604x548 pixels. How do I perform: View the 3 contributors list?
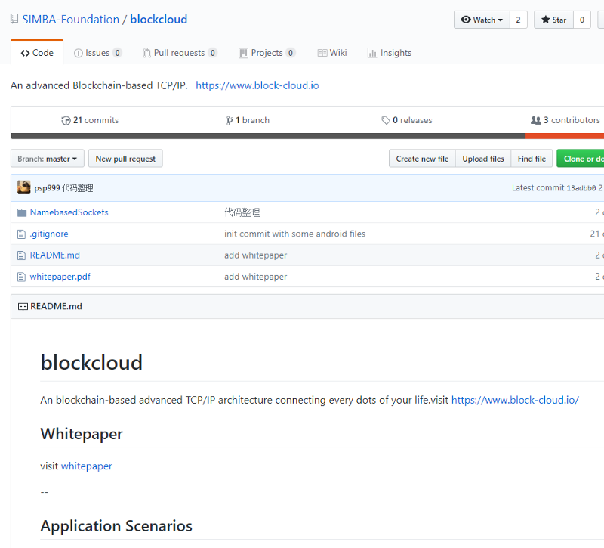tap(565, 120)
